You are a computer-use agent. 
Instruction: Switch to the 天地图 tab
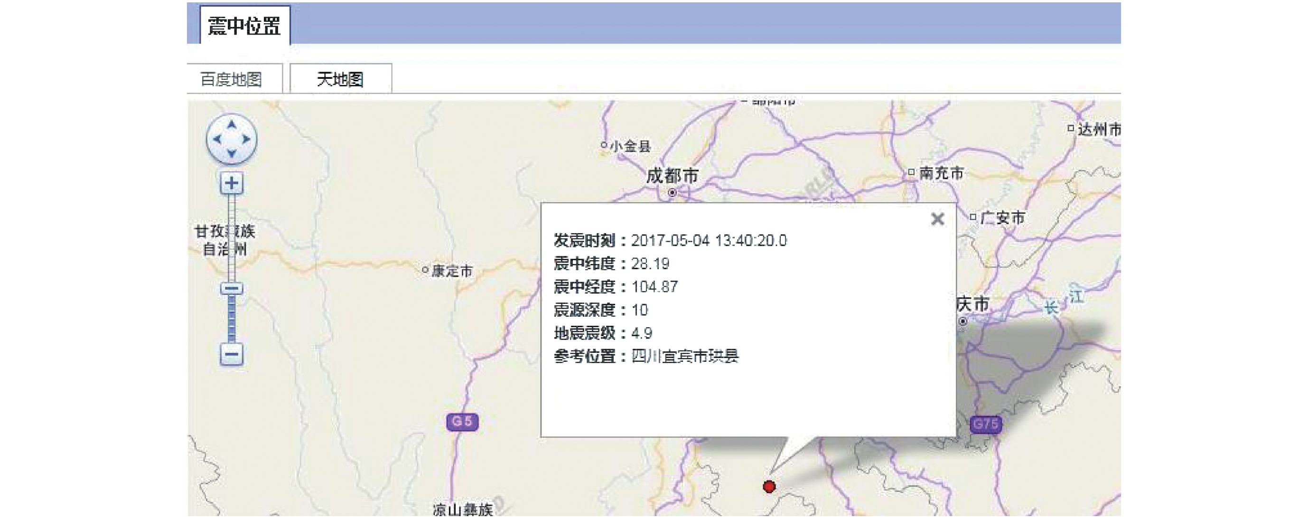click(x=340, y=79)
